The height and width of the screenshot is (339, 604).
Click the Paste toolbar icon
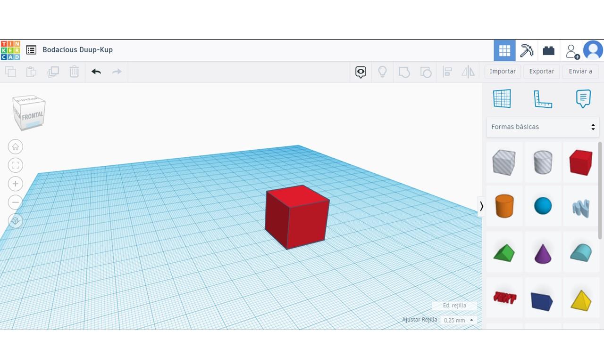[31, 72]
